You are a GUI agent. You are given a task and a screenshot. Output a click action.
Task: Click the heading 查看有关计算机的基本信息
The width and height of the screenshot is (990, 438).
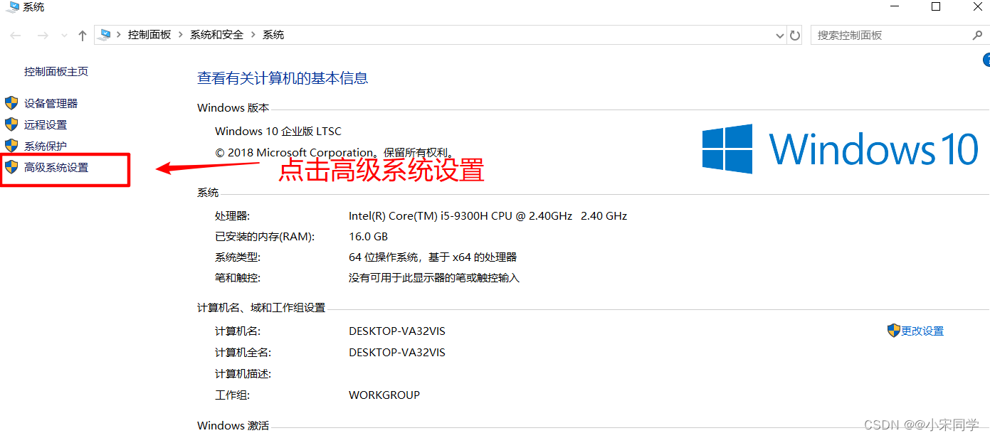(283, 78)
